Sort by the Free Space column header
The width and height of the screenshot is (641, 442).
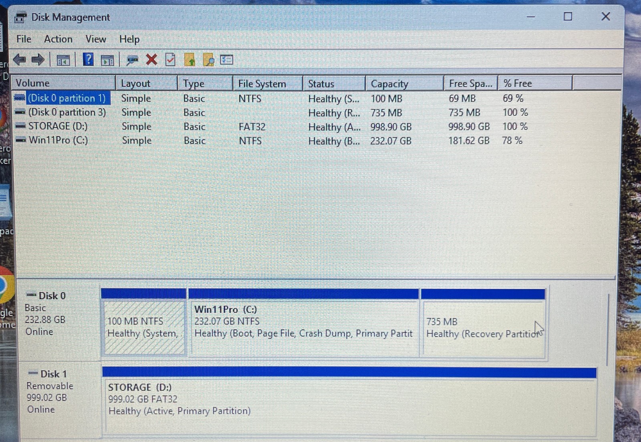[x=471, y=83]
